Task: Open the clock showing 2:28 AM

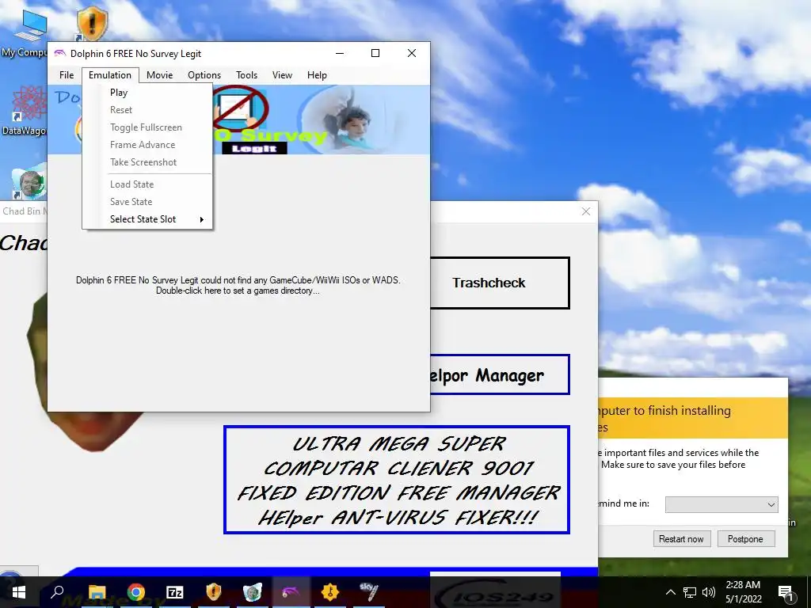Action: tap(743, 592)
